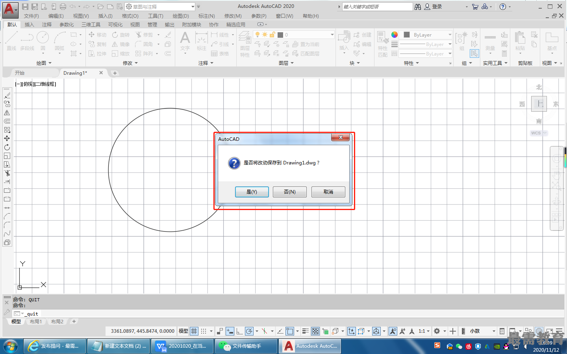This screenshot has height=354, width=567.
Task: Add new drawing tab with plus button
Action: tap(115, 73)
